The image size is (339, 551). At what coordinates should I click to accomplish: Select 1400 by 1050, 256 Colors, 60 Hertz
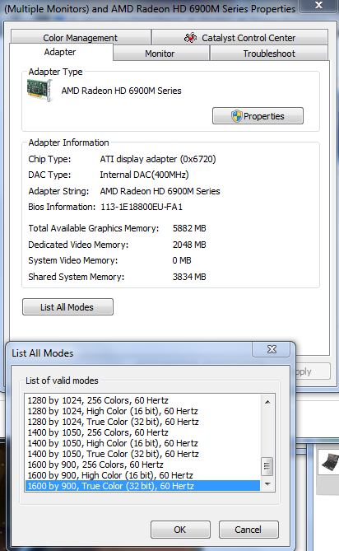click(142, 432)
